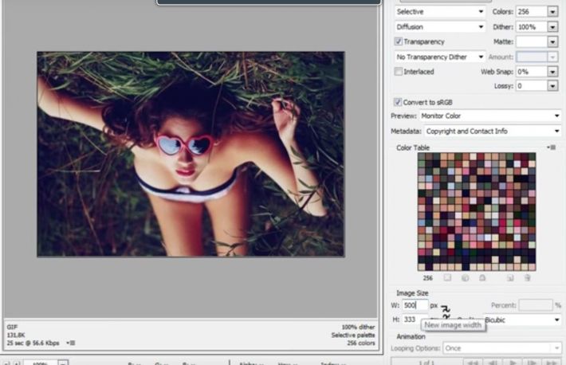This screenshot has height=365, width=566.
Task: Open the Selective color reduction dropdown
Action: [x=439, y=12]
